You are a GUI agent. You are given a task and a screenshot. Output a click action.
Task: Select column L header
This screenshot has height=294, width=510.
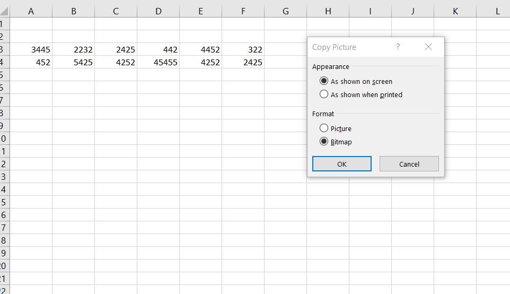[x=497, y=11]
